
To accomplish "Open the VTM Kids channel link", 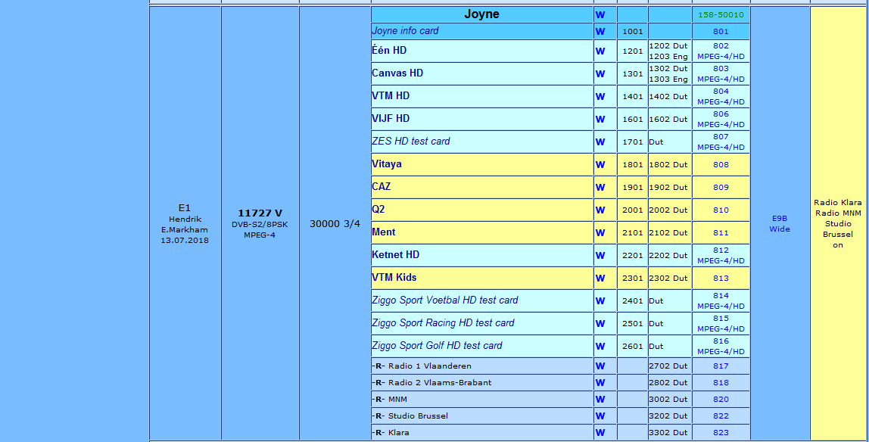I will tap(394, 278).
